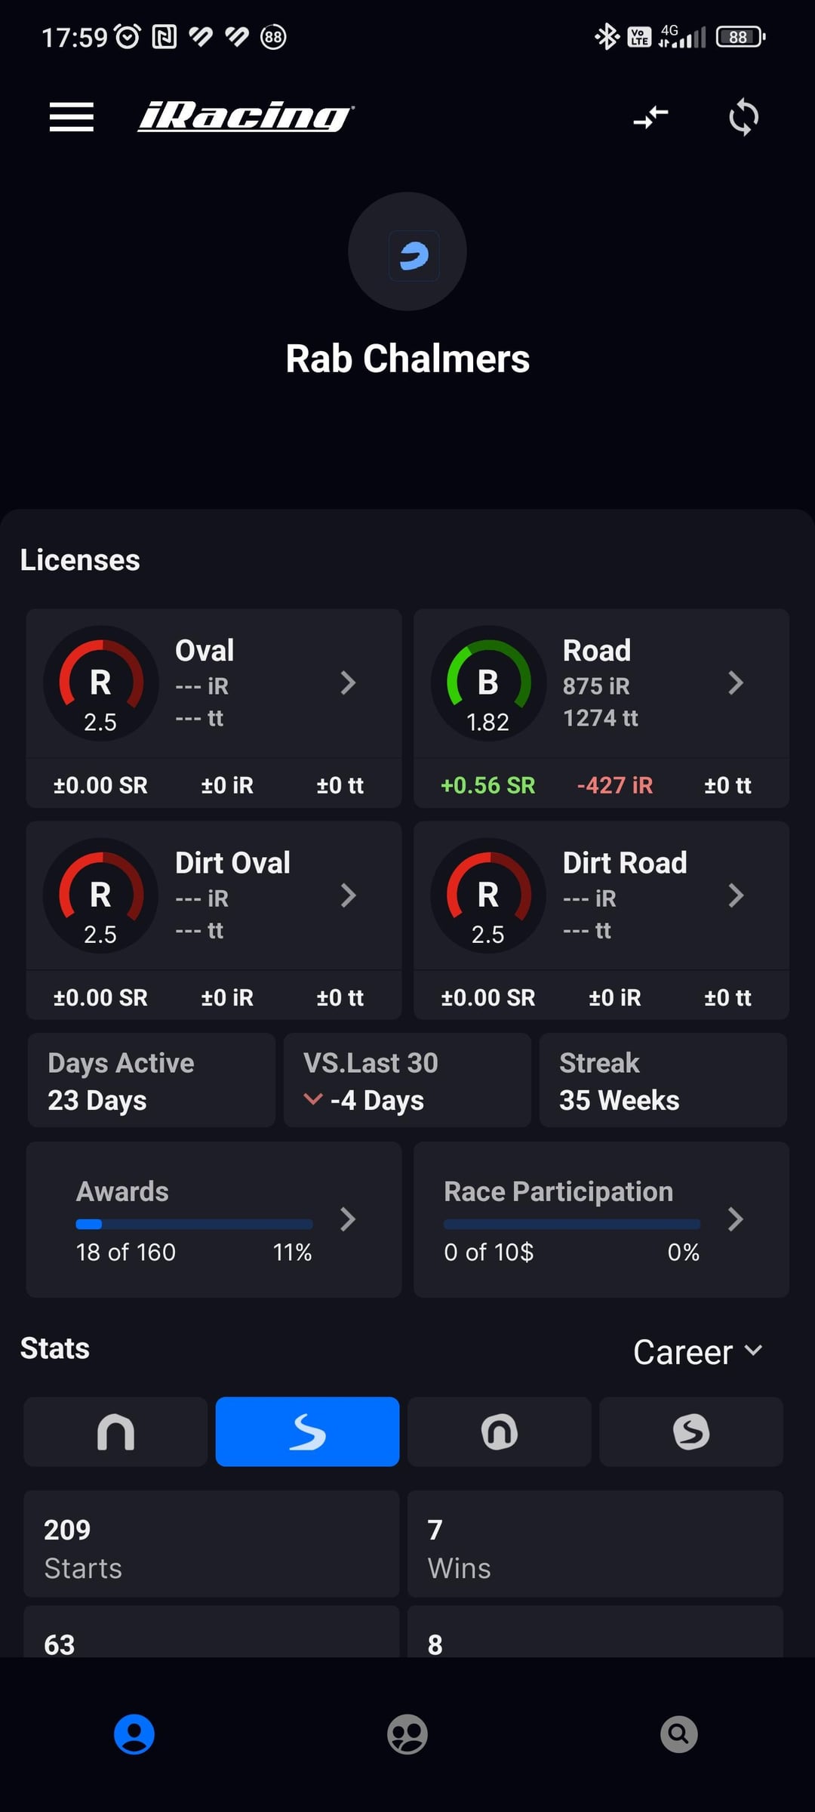Expand the Awards card chevron
Viewport: 815px width, 1812px height.
[348, 1219]
